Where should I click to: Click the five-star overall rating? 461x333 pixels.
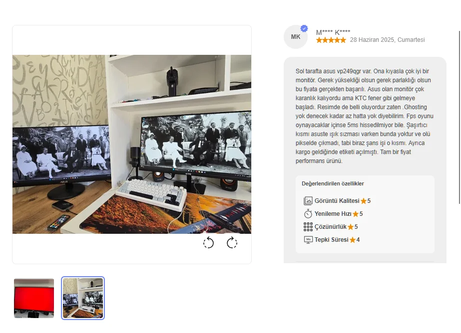click(x=331, y=40)
